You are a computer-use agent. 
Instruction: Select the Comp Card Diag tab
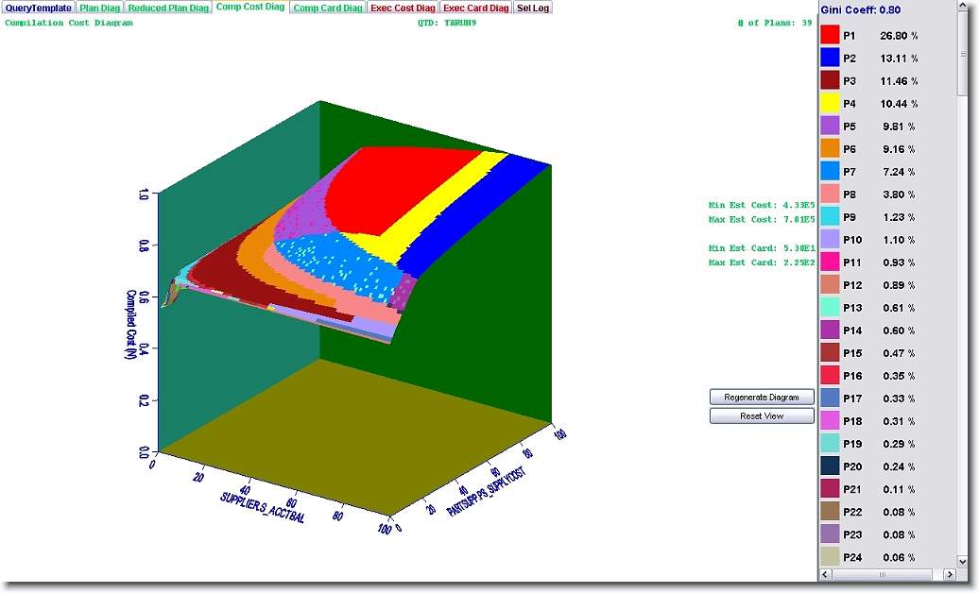click(x=327, y=8)
